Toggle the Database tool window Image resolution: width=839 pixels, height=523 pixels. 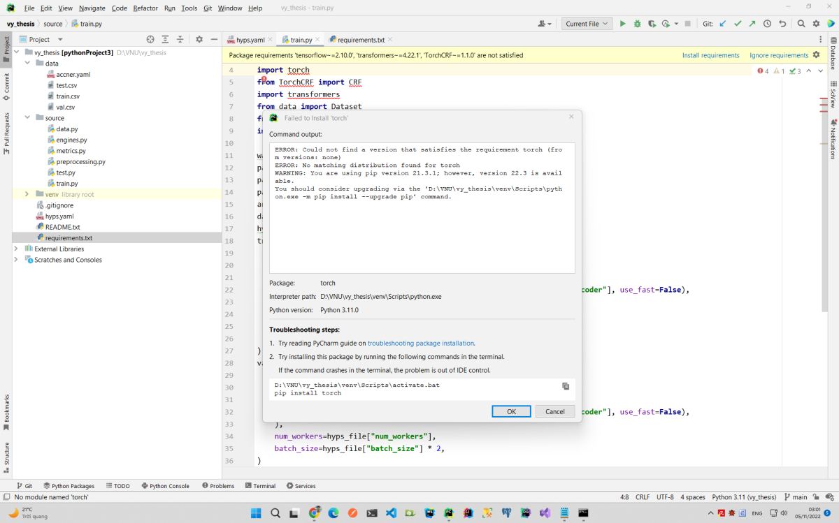[833, 55]
